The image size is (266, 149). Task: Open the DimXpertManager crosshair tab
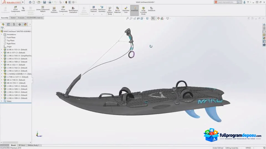(x=20, y=24)
